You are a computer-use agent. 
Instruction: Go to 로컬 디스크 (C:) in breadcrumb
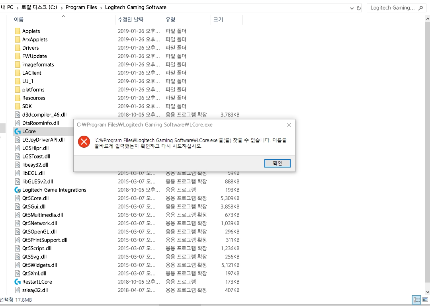[x=39, y=8]
